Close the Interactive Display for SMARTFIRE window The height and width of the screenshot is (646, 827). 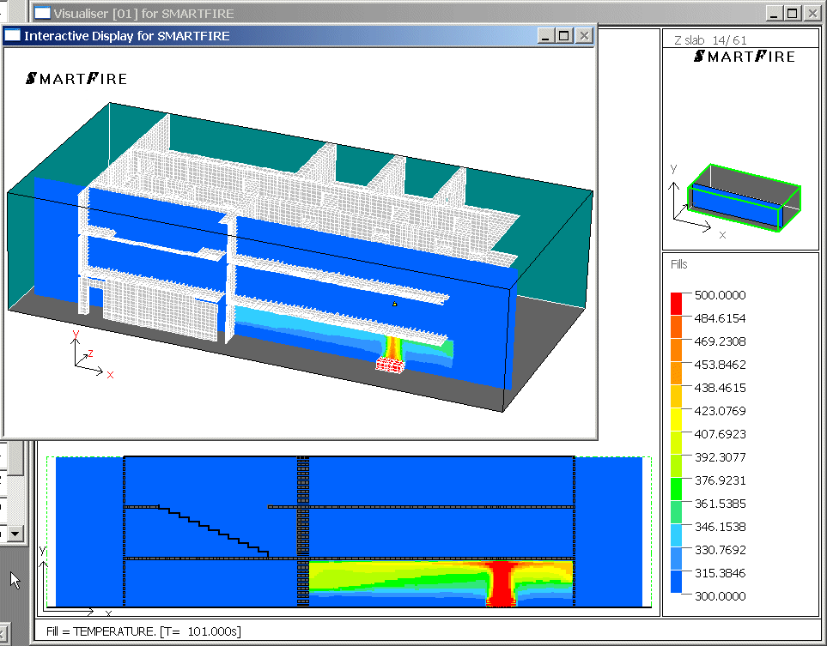[584, 36]
